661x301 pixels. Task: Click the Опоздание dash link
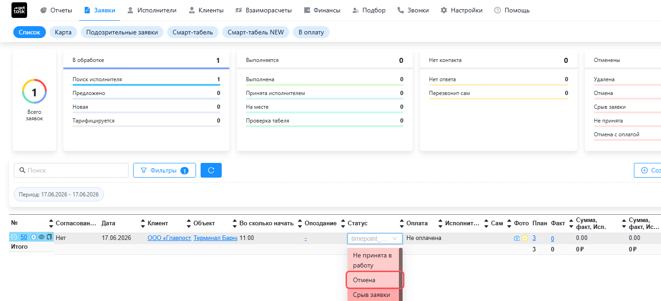pyautogui.click(x=305, y=238)
